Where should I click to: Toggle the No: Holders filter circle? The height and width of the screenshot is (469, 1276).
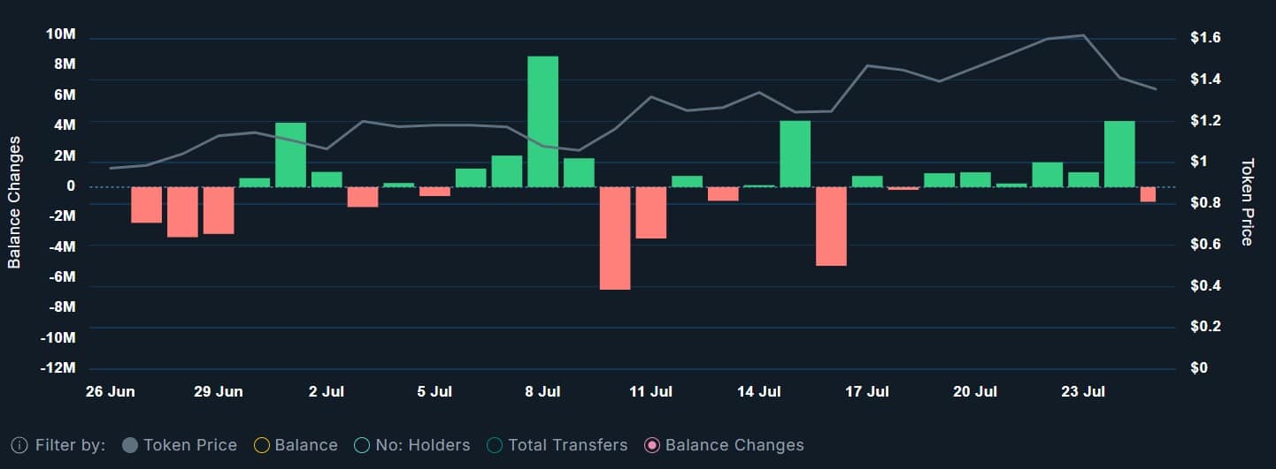tap(361, 445)
